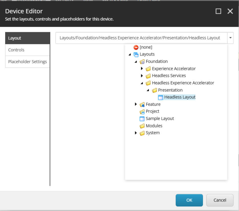Click the Feature folder icon
The height and width of the screenshot is (211, 239).
tap(142, 104)
